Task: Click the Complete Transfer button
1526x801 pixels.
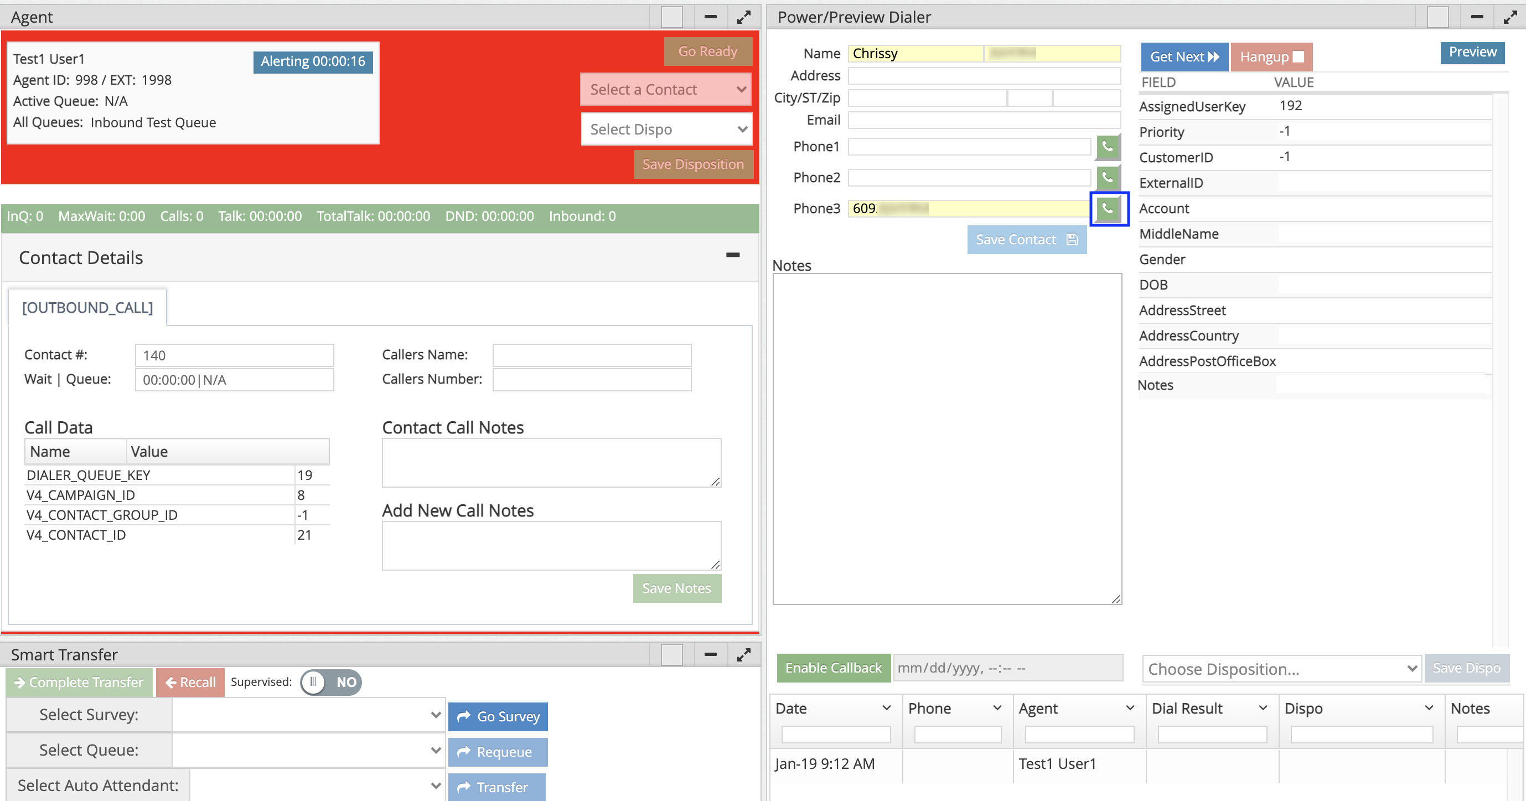Action: click(x=79, y=683)
